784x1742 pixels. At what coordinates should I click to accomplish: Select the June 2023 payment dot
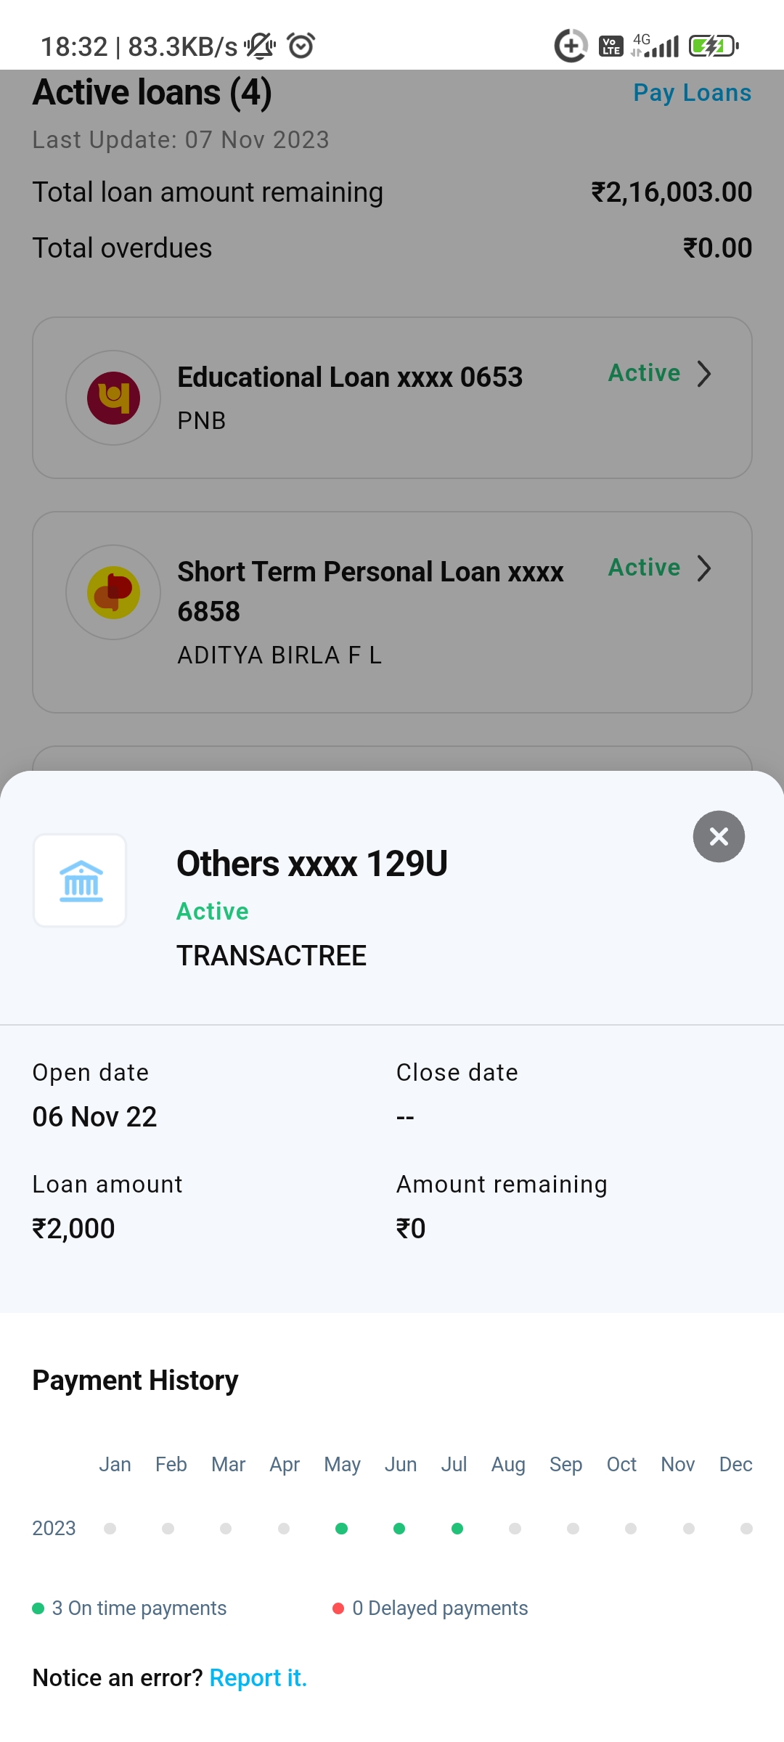399,1529
